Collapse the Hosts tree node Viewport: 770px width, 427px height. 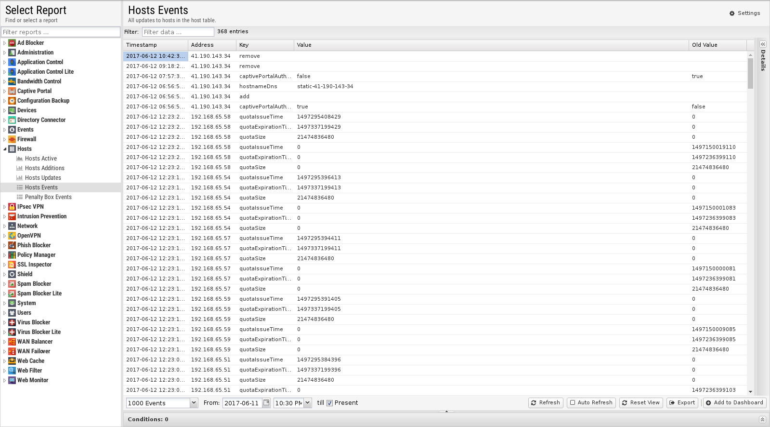click(5, 149)
